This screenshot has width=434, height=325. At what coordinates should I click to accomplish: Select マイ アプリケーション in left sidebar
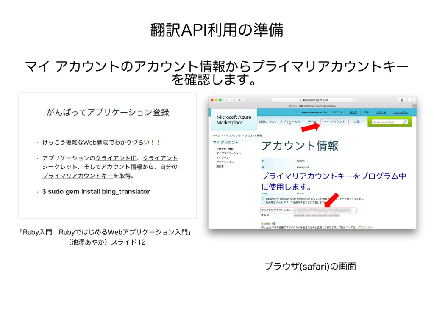pos(228,153)
